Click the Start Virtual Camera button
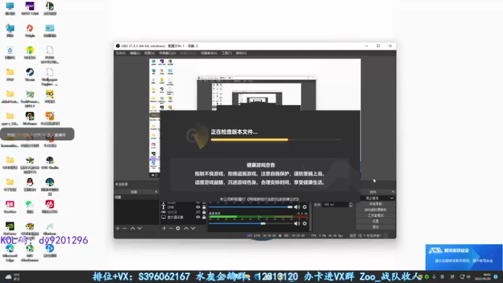Image resolution: width=503 pixels, height=283 pixels. 375,210
